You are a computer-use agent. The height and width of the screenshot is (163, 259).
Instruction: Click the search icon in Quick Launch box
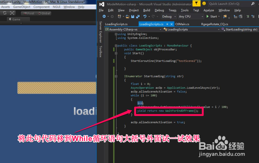tap(253, 4)
